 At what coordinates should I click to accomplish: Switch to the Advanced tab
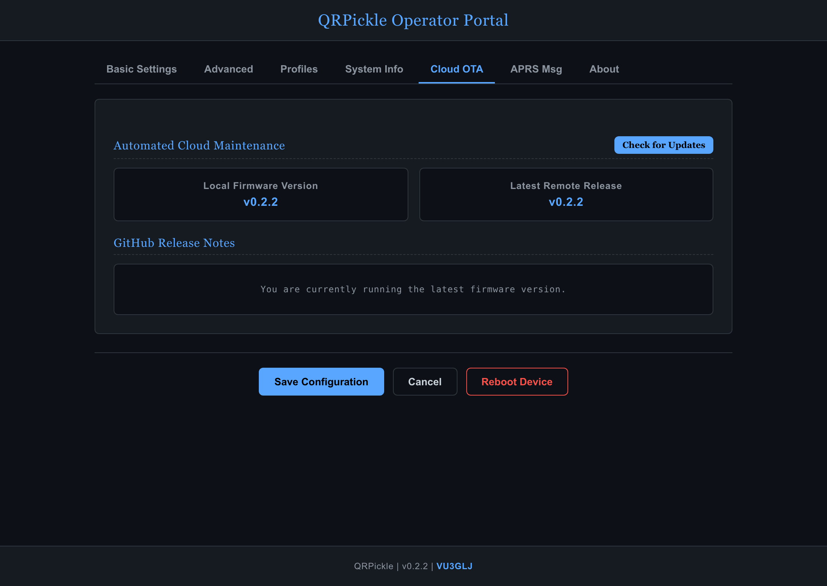tap(228, 69)
